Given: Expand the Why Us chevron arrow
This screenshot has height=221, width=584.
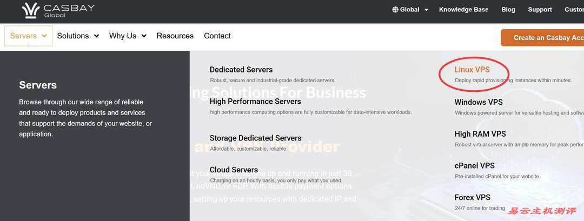Looking at the screenshot, I should pyautogui.click(x=144, y=36).
